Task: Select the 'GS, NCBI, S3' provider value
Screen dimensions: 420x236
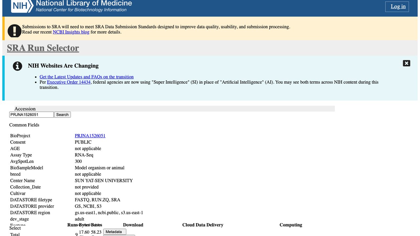Action: click(x=88, y=206)
